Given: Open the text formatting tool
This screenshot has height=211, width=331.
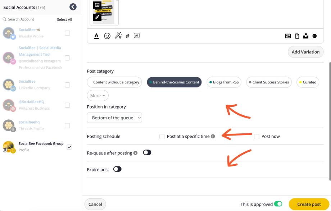Looking at the screenshot, I should [x=96, y=36].
